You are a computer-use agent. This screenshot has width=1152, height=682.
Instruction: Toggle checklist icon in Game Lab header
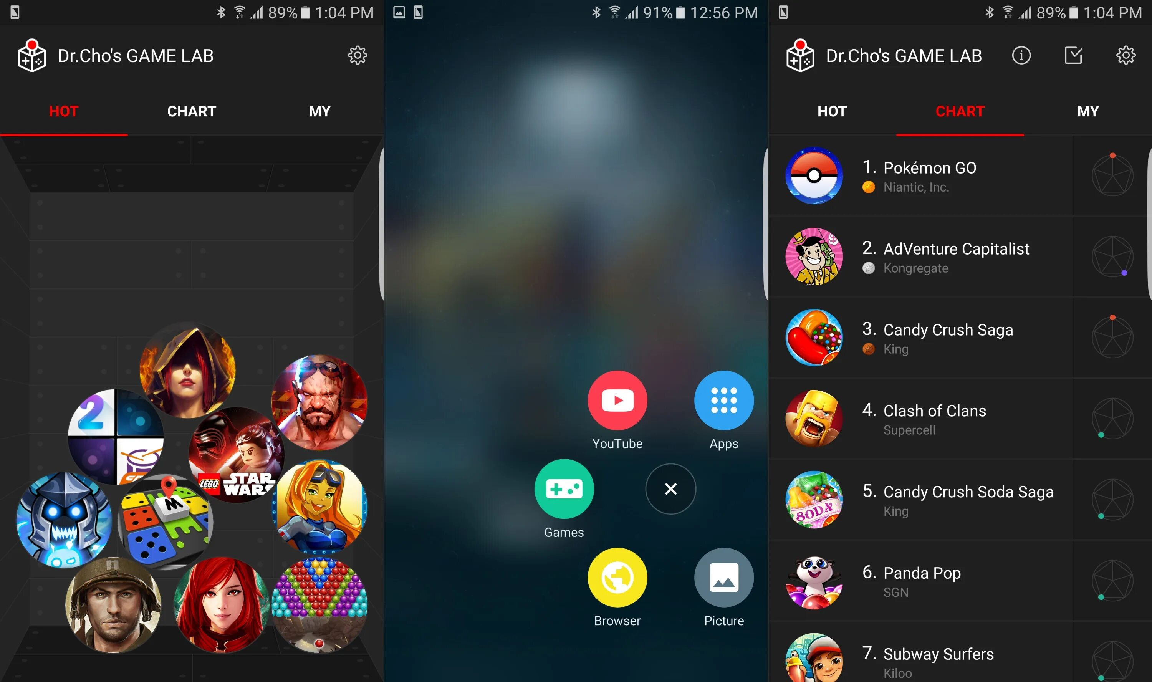(x=1074, y=55)
